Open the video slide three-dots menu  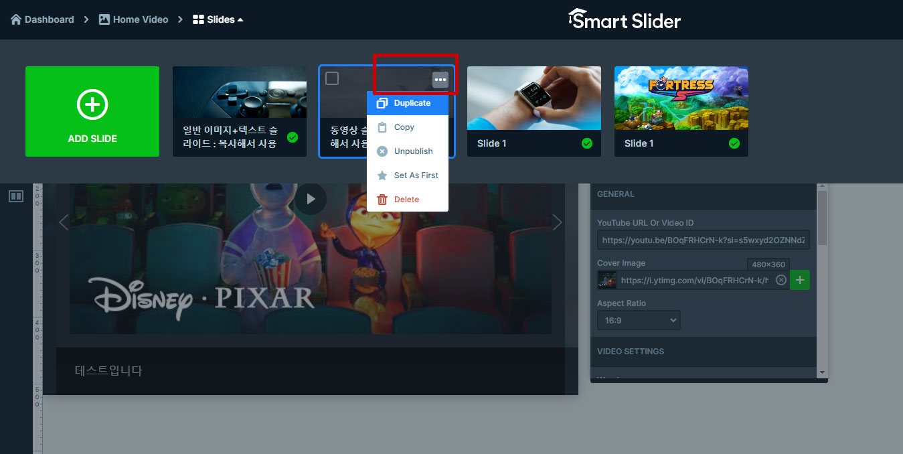tap(440, 80)
